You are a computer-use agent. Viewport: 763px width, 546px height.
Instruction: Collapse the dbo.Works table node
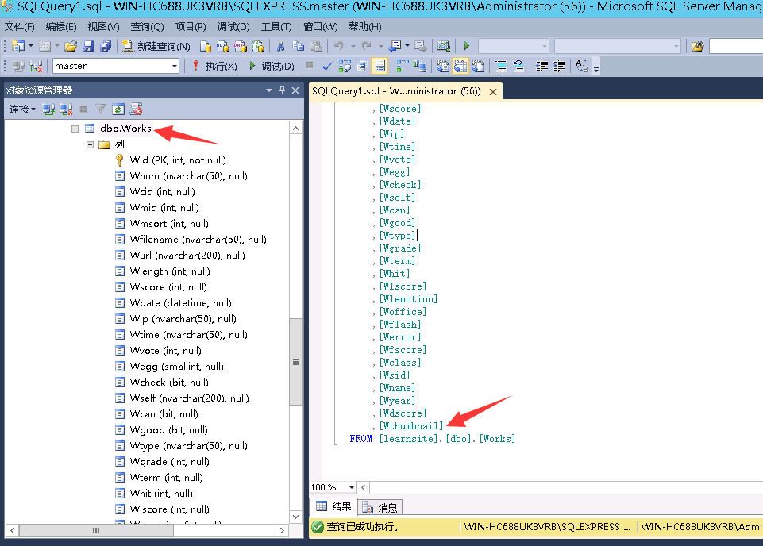75,129
